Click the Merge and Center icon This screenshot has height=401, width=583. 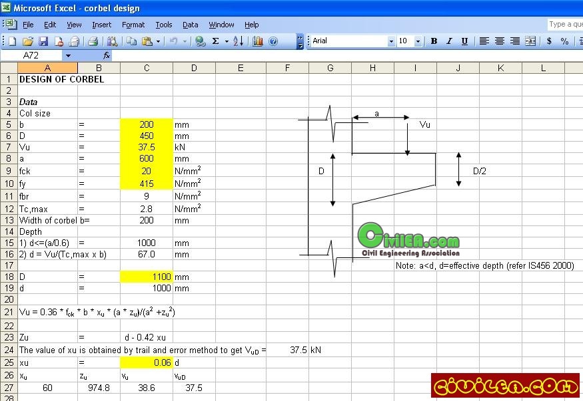pos(530,41)
